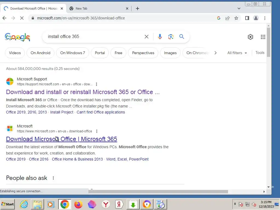Viewport: 280px width, 210px height.
Task: Open the Office 2019, 2016, 2013 sublink
Action: click(x=27, y=112)
